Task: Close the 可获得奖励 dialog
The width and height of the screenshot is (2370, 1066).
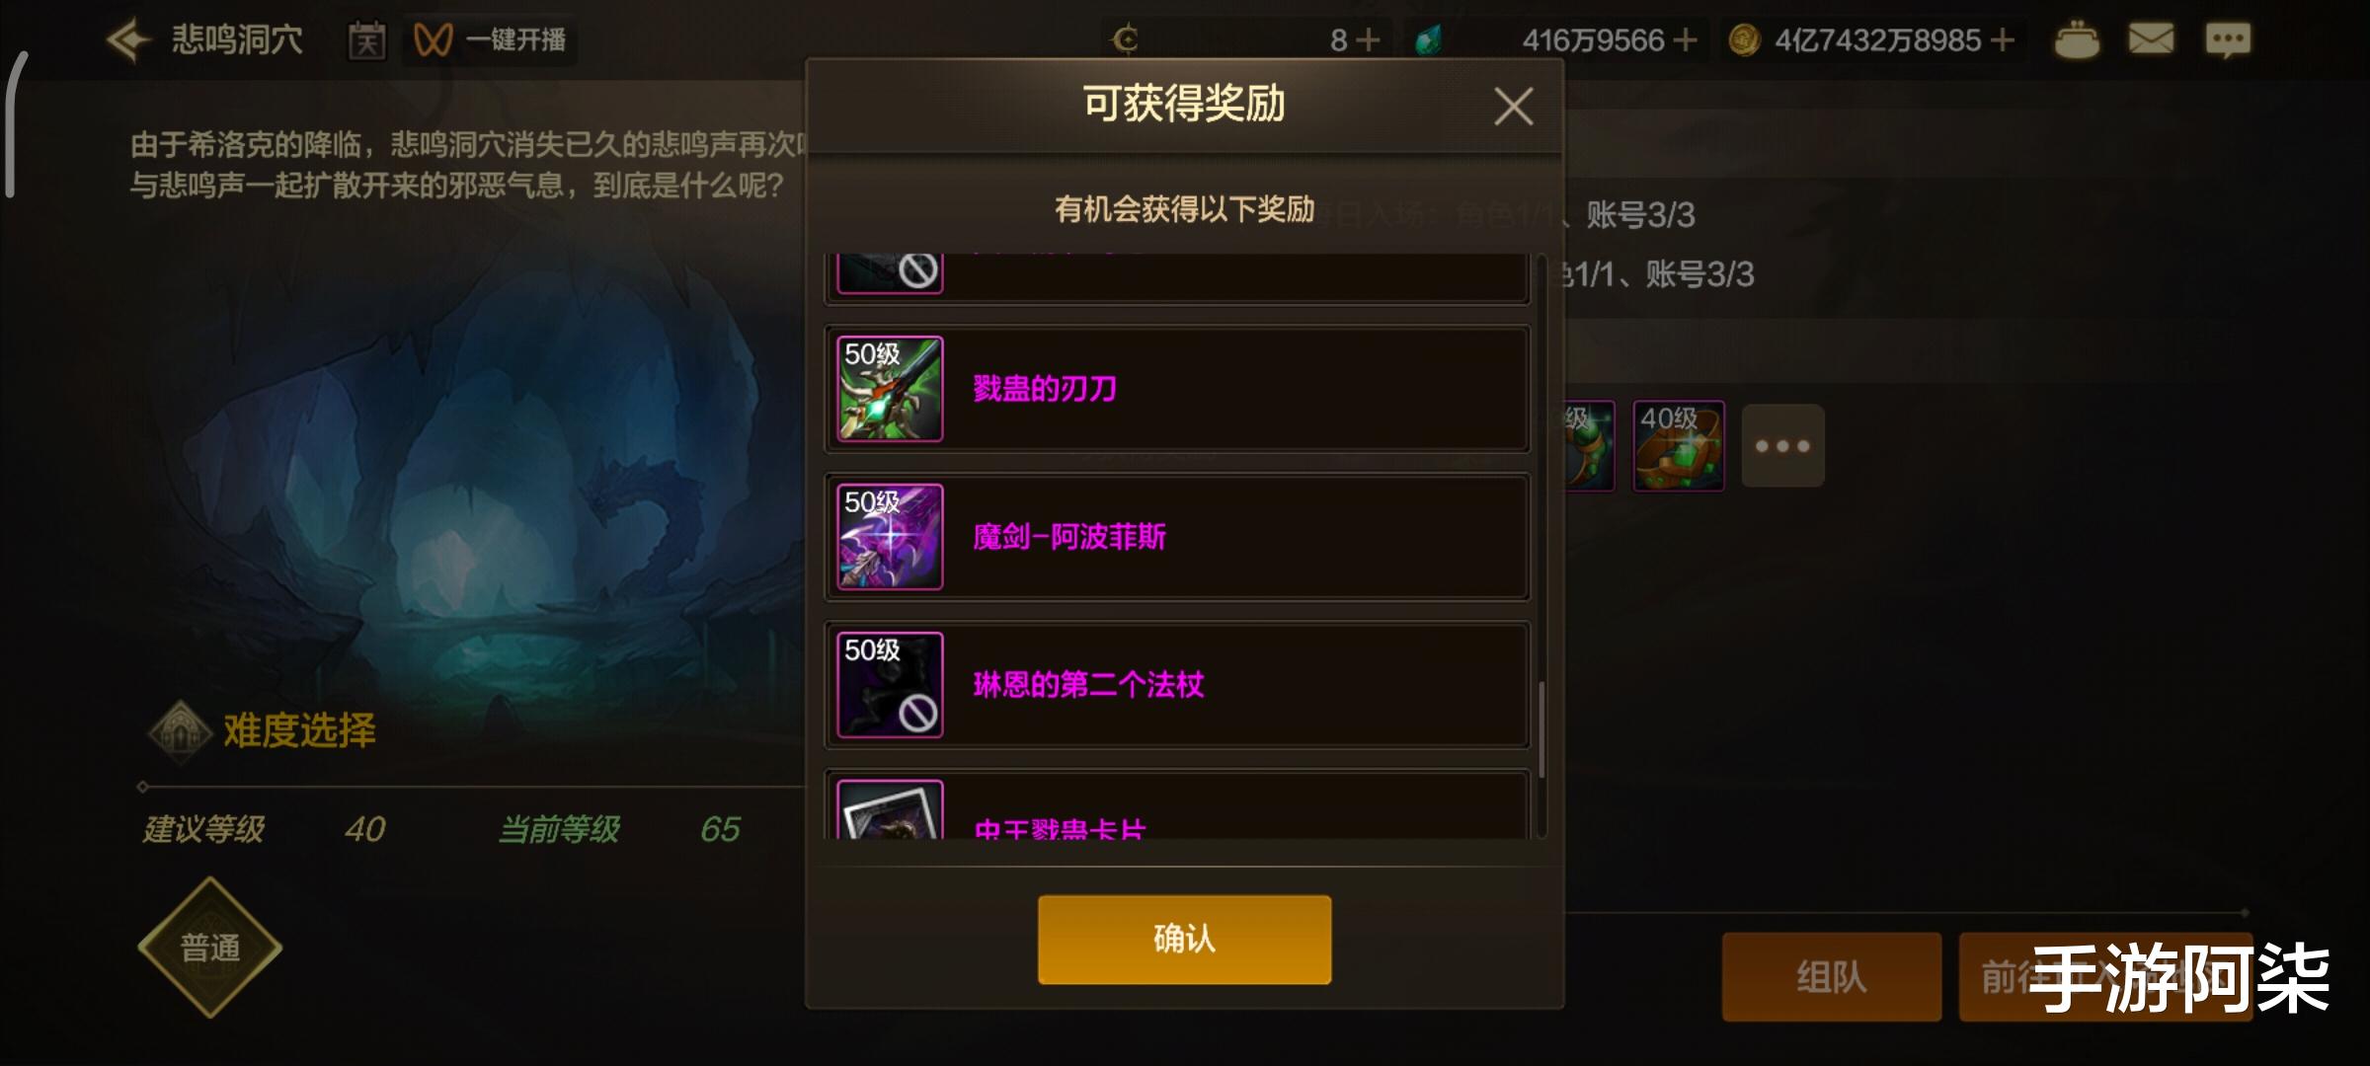Action: [x=1513, y=107]
